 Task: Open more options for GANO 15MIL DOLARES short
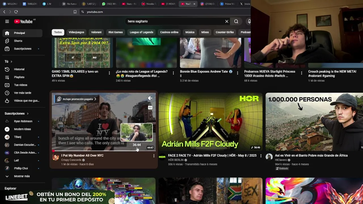[x=109, y=73]
